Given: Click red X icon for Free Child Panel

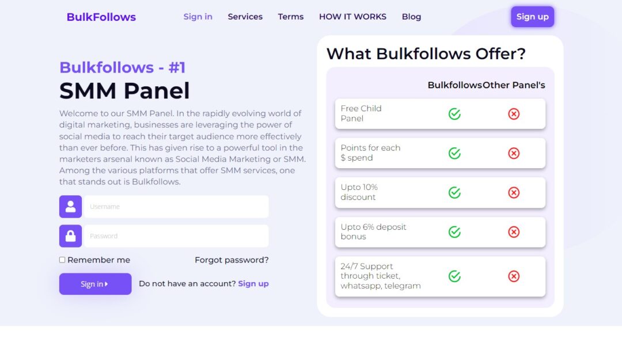Looking at the screenshot, I should [x=514, y=114].
